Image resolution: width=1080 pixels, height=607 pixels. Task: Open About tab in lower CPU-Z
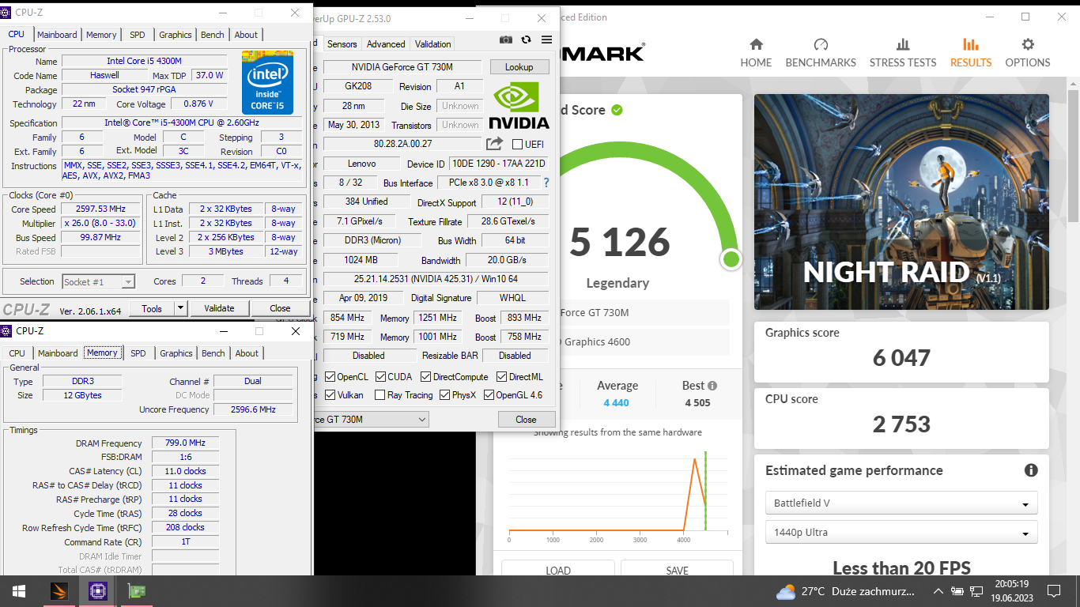247,353
